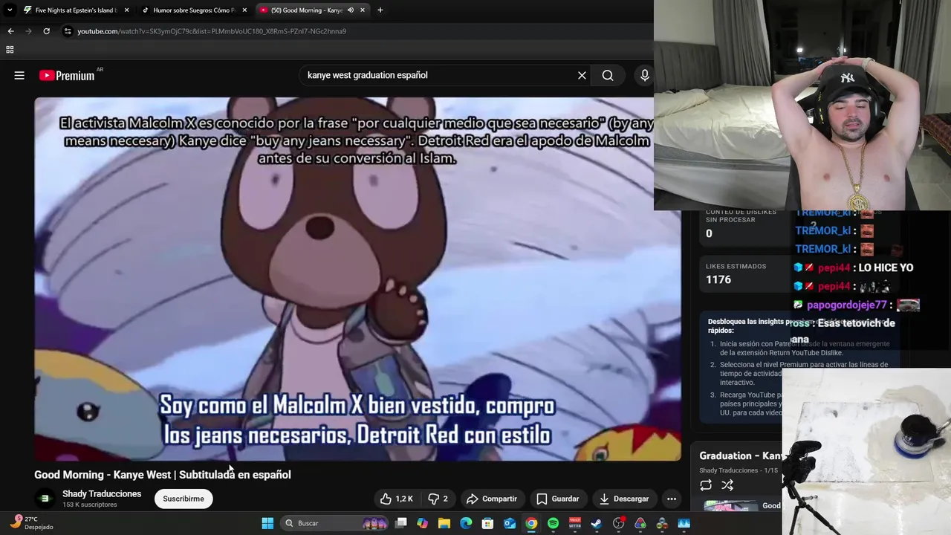The width and height of the screenshot is (951, 535).
Task: Open more actions three-dot menu under video
Action: point(672,499)
